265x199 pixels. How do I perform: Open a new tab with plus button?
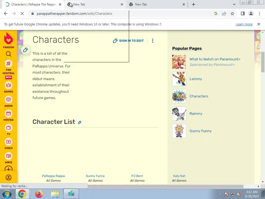point(194,4)
